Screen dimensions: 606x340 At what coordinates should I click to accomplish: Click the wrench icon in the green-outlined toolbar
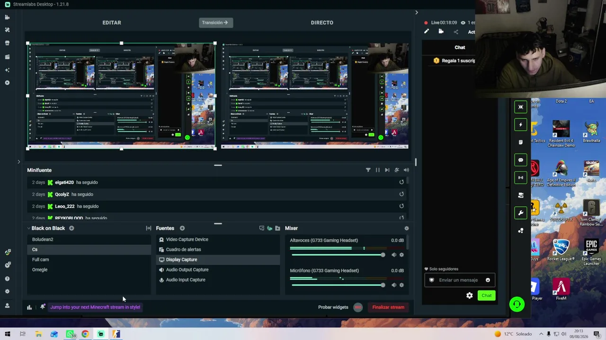(x=521, y=213)
